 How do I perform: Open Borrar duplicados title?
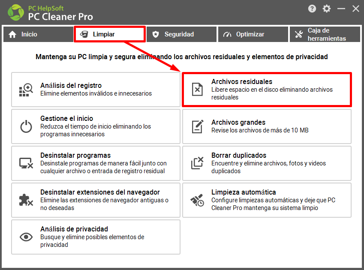[239, 155]
